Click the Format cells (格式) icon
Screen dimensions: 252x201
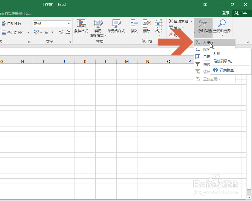coord(159,23)
